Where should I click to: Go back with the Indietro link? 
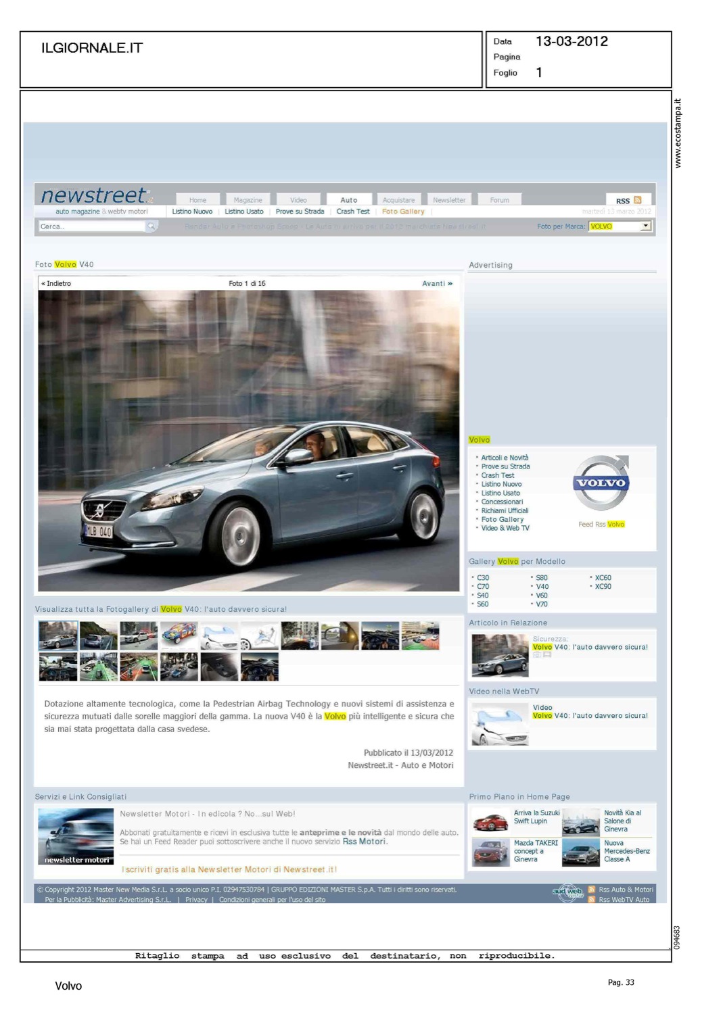[56, 284]
